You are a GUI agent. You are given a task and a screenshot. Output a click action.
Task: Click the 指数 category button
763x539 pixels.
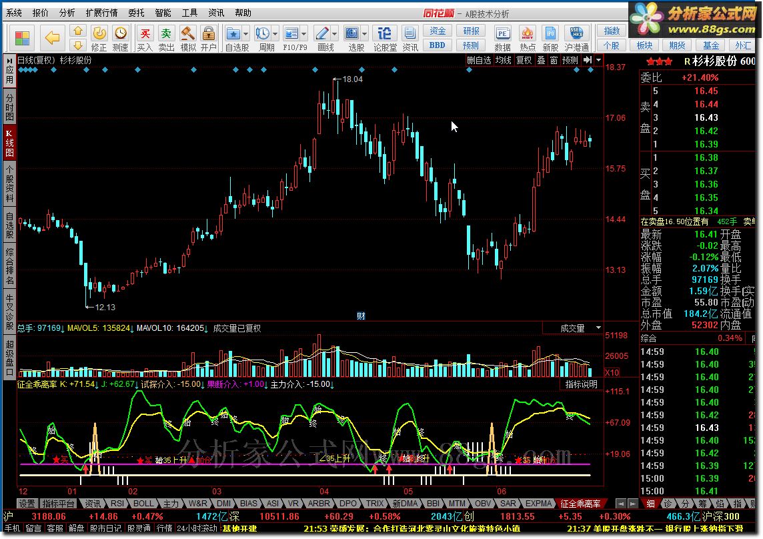612,31
